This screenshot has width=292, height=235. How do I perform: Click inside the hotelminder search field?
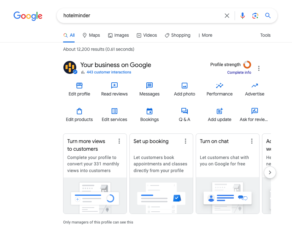(x=142, y=16)
